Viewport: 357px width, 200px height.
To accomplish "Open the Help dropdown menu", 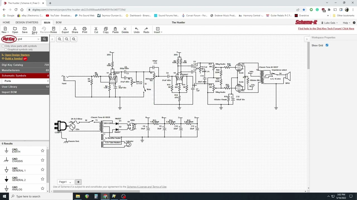I will [346, 23].
